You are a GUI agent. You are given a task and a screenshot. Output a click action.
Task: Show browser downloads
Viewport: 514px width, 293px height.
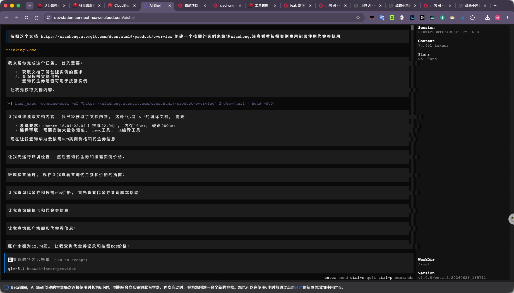487,18
